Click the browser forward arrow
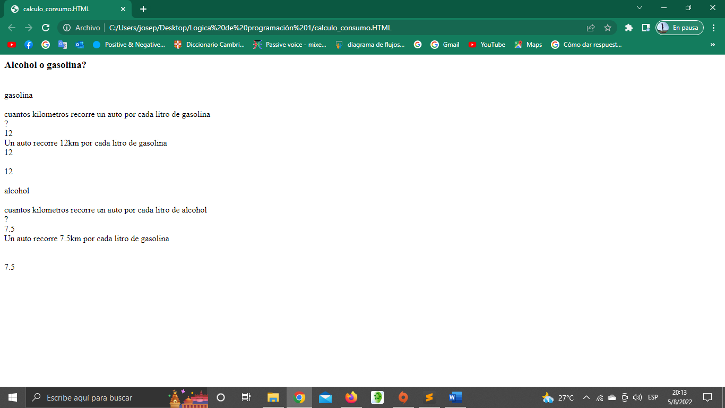This screenshot has height=408, width=725. point(29,28)
